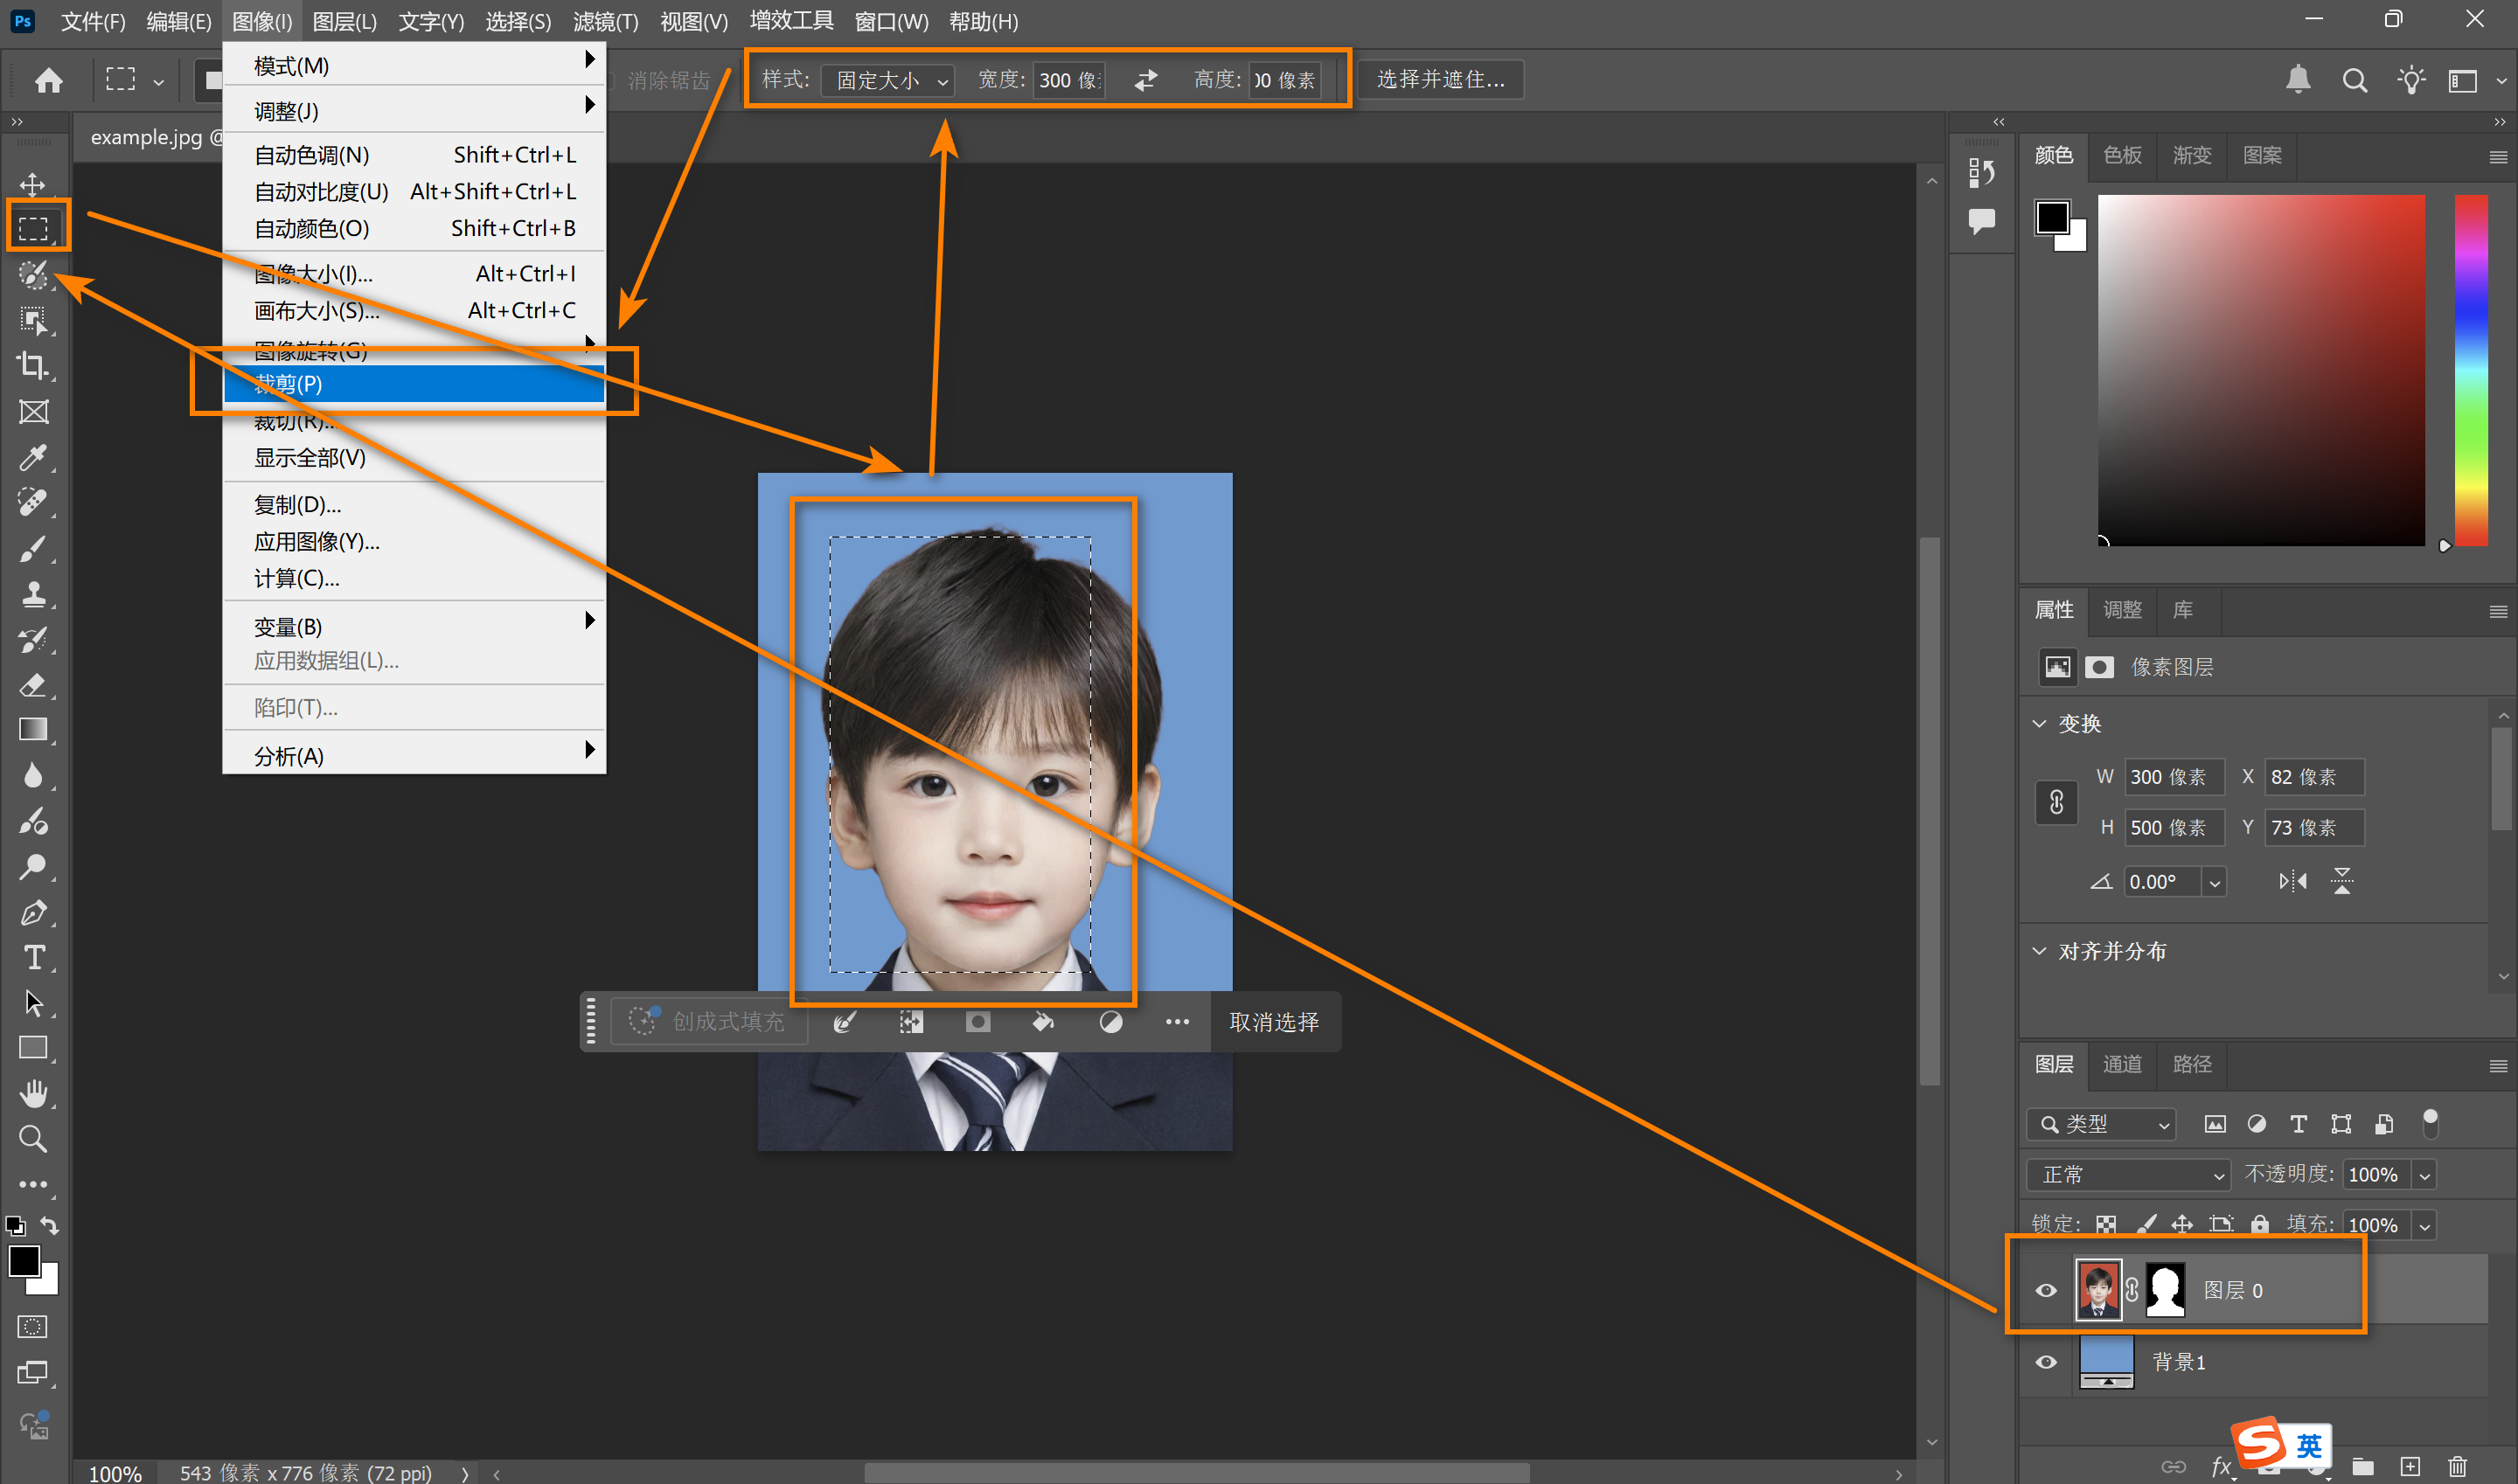This screenshot has width=2518, height=1484.
Task: Select the Hand tool
Action: (x=33, y=1093)
